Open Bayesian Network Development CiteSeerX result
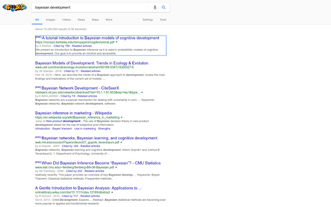 [81, 88]
